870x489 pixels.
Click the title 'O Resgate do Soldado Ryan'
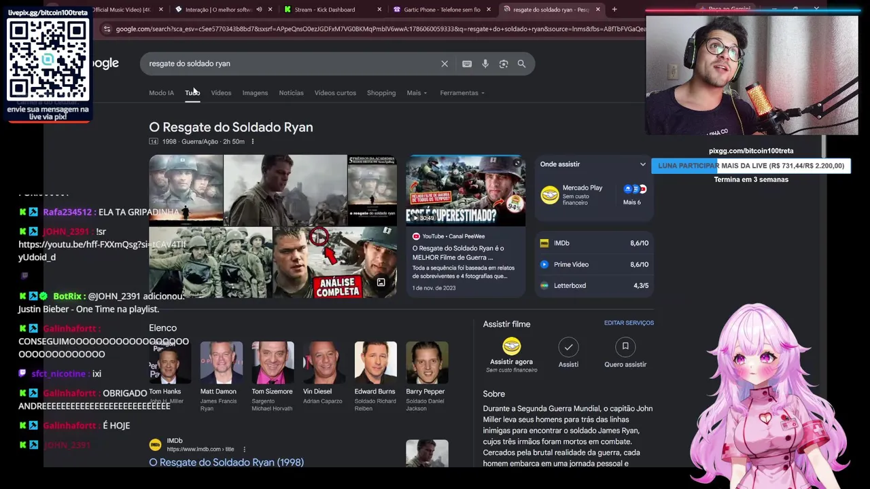coord(231,127)
